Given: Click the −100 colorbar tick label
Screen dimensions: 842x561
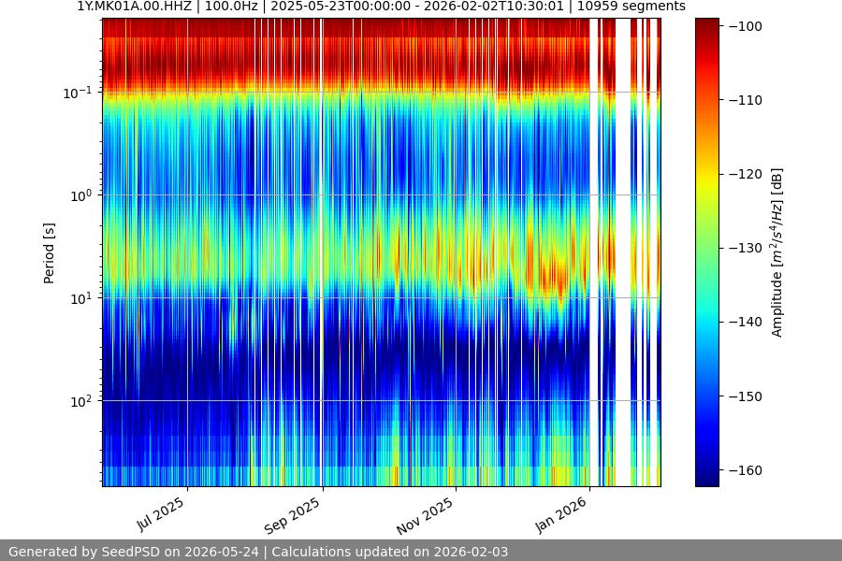Looking at the screenshot, I should [745, 26].
